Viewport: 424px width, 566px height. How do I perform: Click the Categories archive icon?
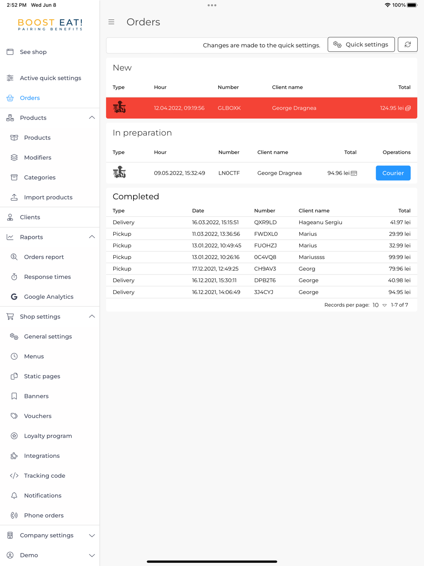pyautogui.click(x=14, y=177)
